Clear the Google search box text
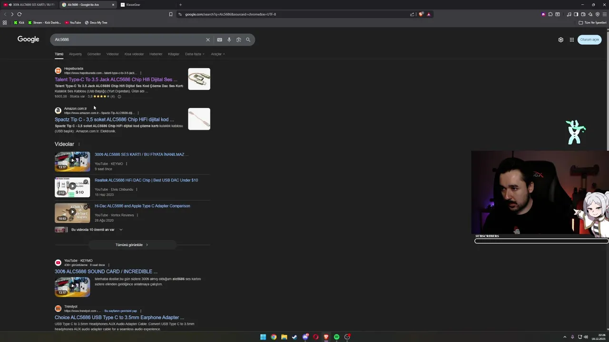Viewport: 609px width, 342px height. (207, 39)
